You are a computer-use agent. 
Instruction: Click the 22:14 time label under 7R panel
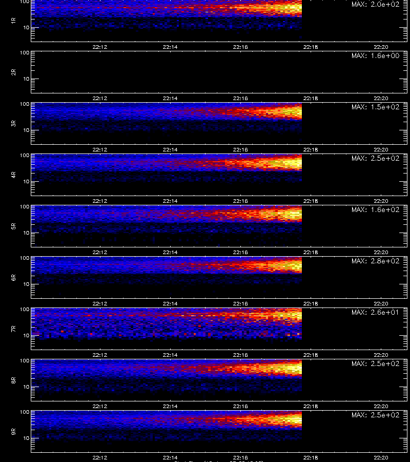[x=170, y=355]
